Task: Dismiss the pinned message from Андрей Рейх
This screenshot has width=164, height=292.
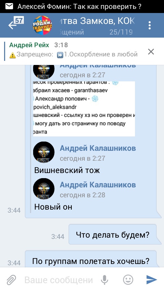Action: pyautogui.click(x=151, y=52)
